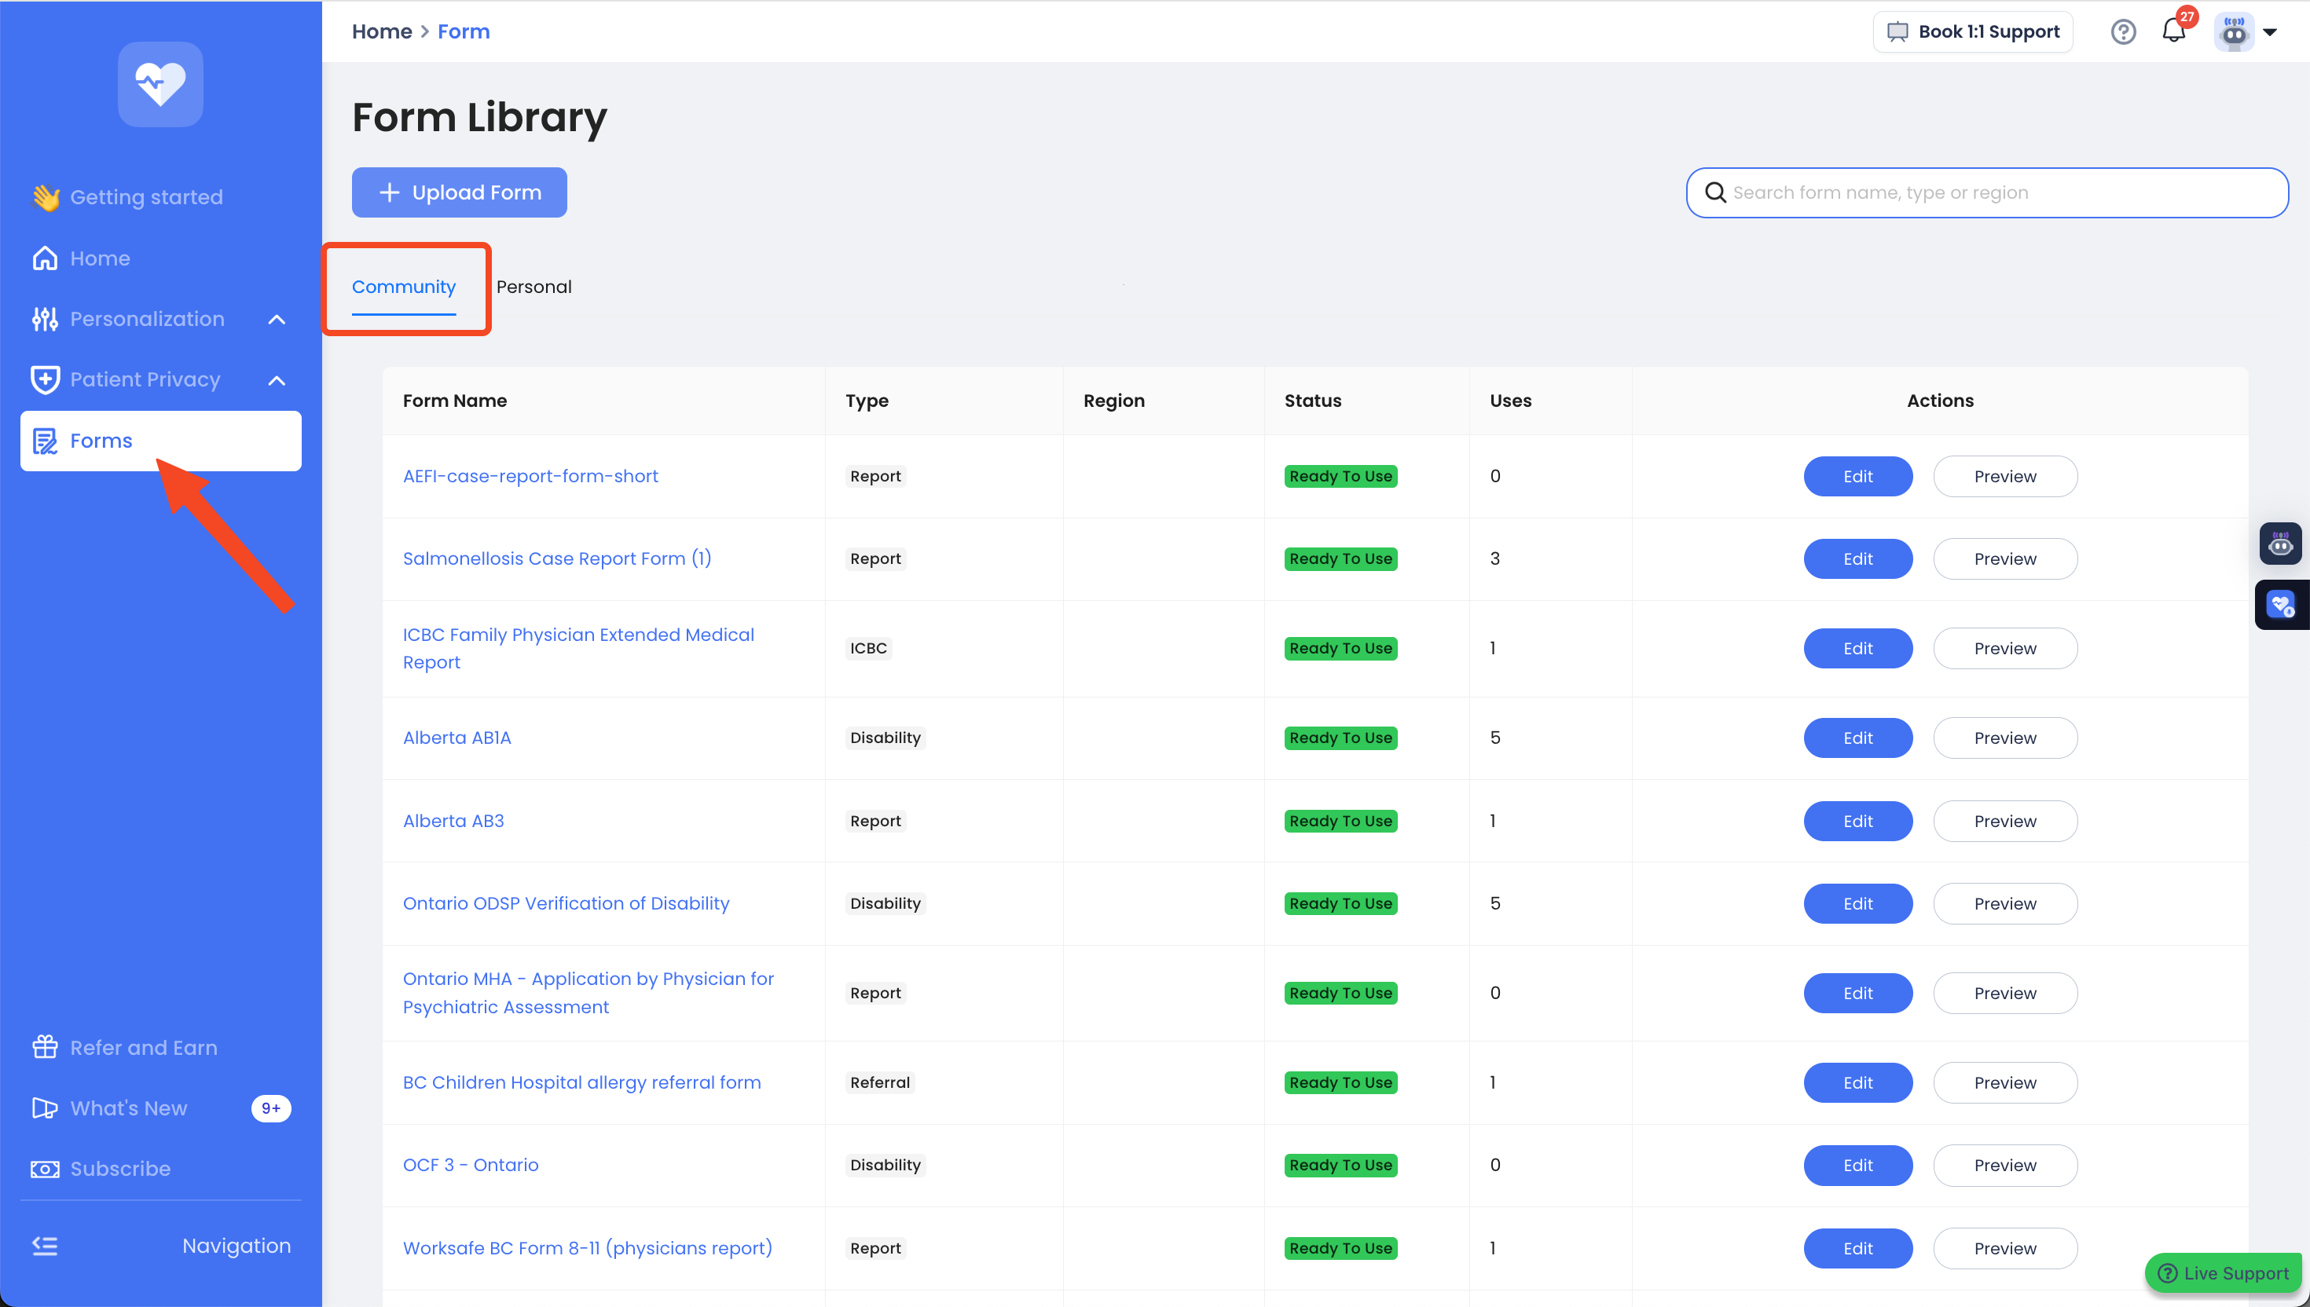Select the Community tab

[403, 287]
